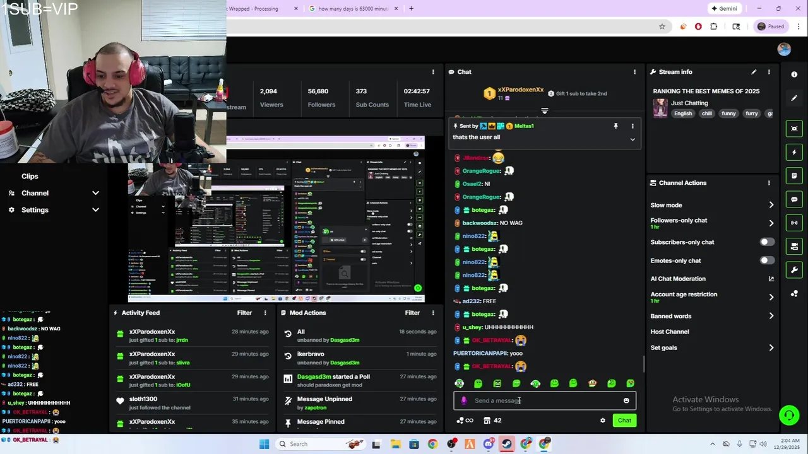The image size is (808, 454).
Task: Open the emoji picker in the message box
Action: pyautogui.click(x=626, y=400)
